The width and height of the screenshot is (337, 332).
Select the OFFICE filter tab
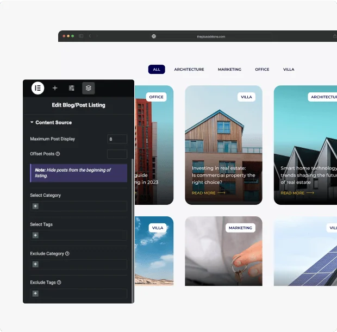tap(262, 70)
